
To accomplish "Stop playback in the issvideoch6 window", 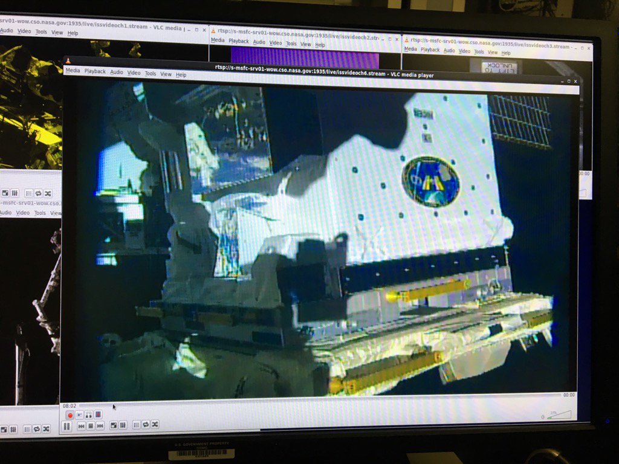I will point(90,426).
